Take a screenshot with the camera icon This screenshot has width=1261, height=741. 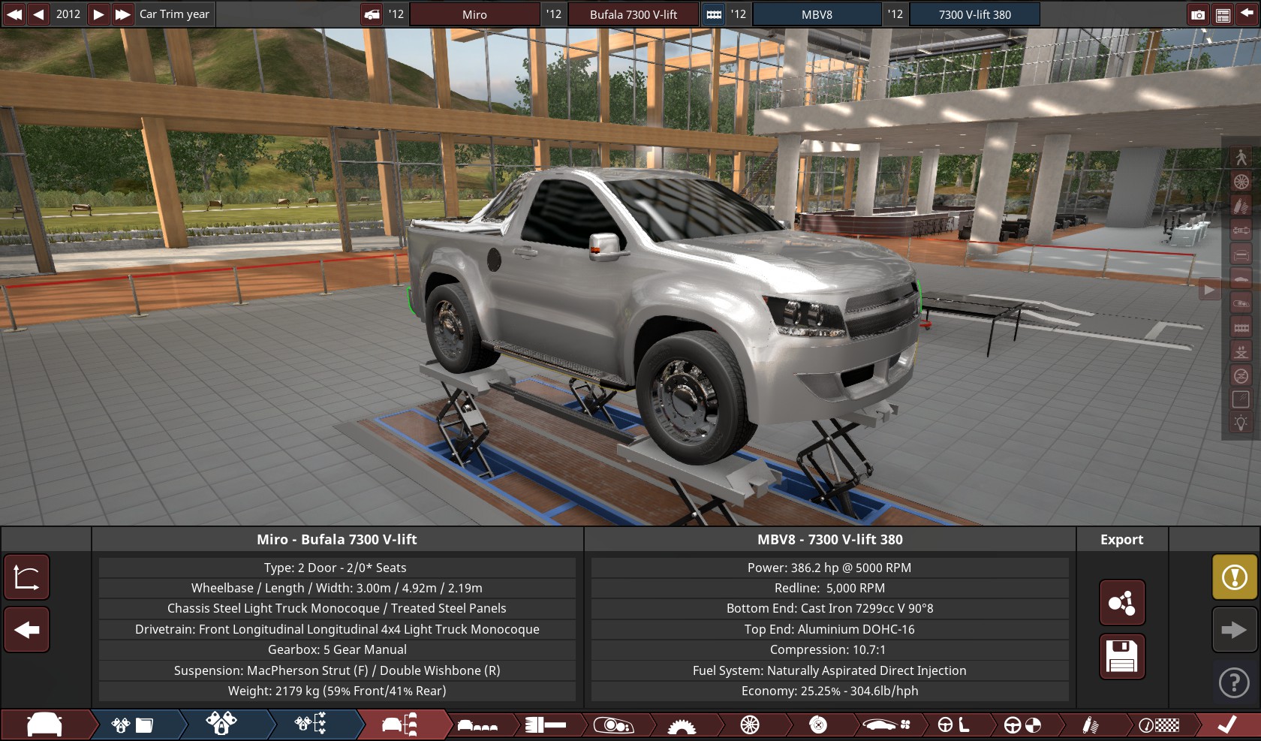[1198, 15]
